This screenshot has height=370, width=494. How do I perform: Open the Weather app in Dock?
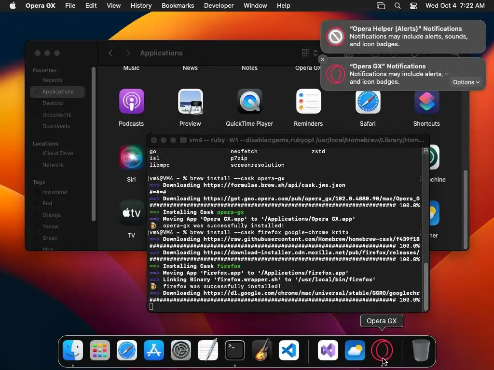tap(355, 350)
